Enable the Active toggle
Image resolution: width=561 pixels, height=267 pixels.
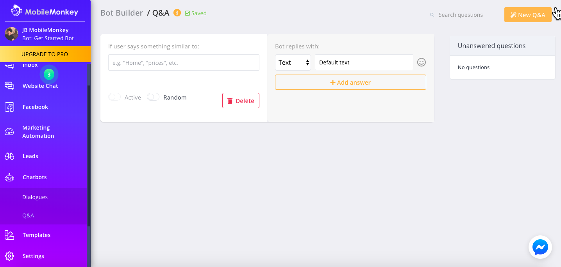(114, 96)
